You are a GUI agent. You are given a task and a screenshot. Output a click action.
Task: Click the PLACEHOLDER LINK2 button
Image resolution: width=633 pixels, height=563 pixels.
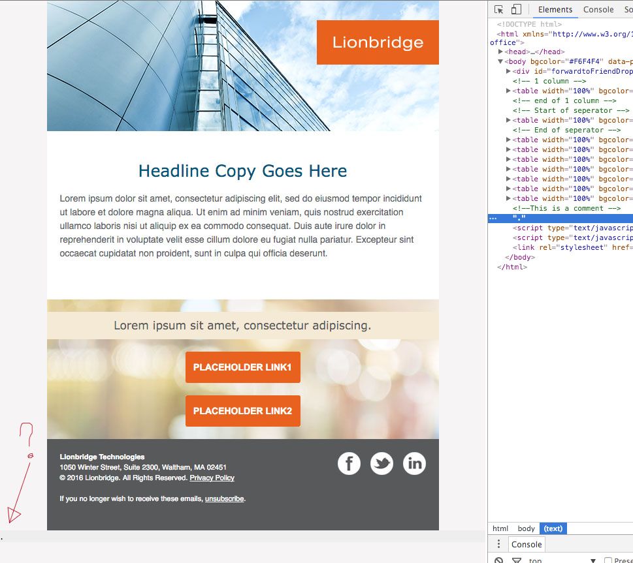pyautogui.click(x=242, y=410)
